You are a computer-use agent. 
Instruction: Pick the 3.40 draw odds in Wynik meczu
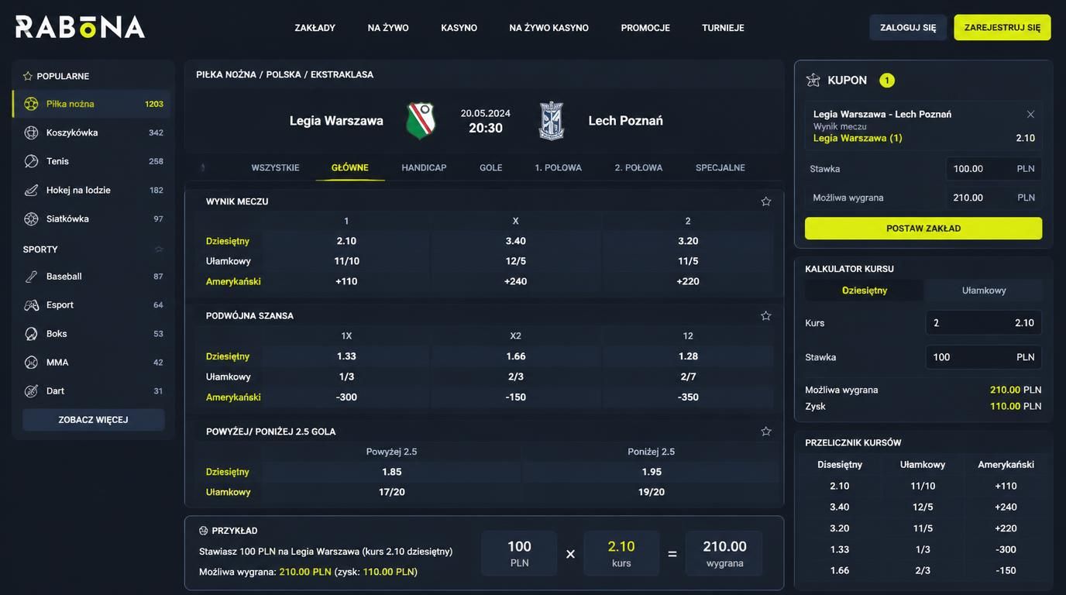516,241
